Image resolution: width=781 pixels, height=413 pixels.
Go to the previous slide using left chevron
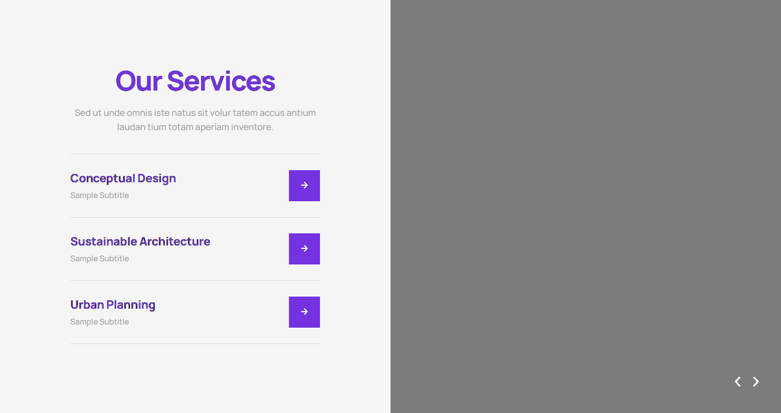(738, 381)
